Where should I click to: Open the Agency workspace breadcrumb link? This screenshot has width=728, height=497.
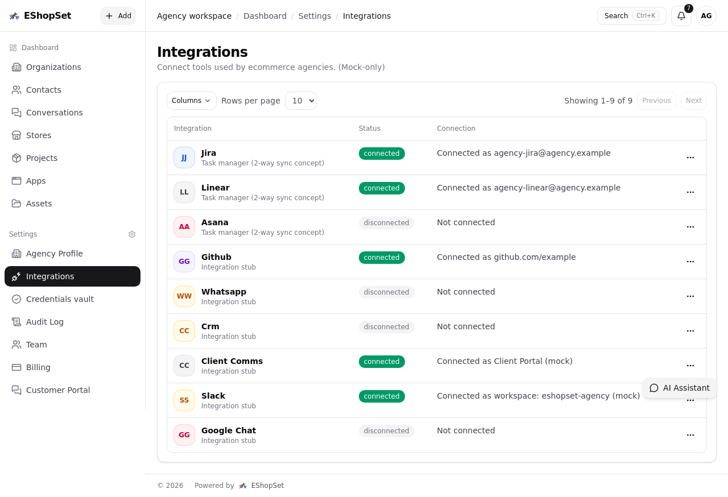click(194, 16)
